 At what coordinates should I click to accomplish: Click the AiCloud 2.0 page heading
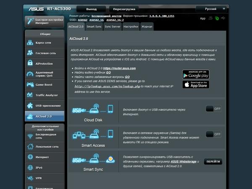pyautogui.click(x=79, y=39)
